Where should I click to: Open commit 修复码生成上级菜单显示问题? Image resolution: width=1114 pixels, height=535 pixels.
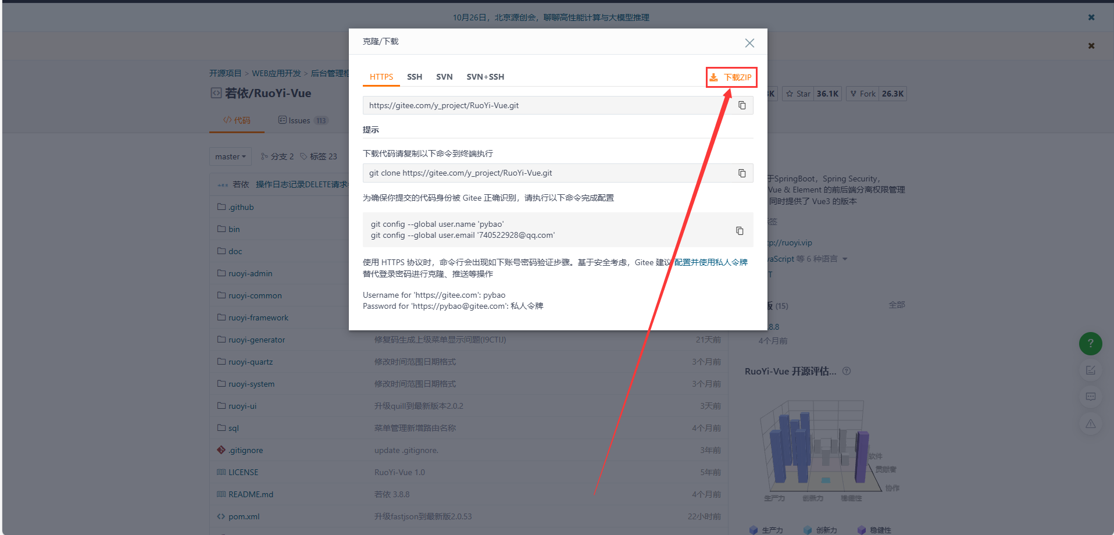[440, 340]
